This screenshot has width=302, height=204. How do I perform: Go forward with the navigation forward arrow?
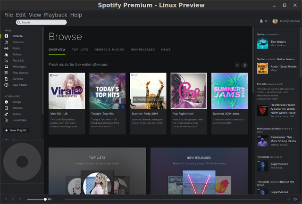click(x=11, y=22)
